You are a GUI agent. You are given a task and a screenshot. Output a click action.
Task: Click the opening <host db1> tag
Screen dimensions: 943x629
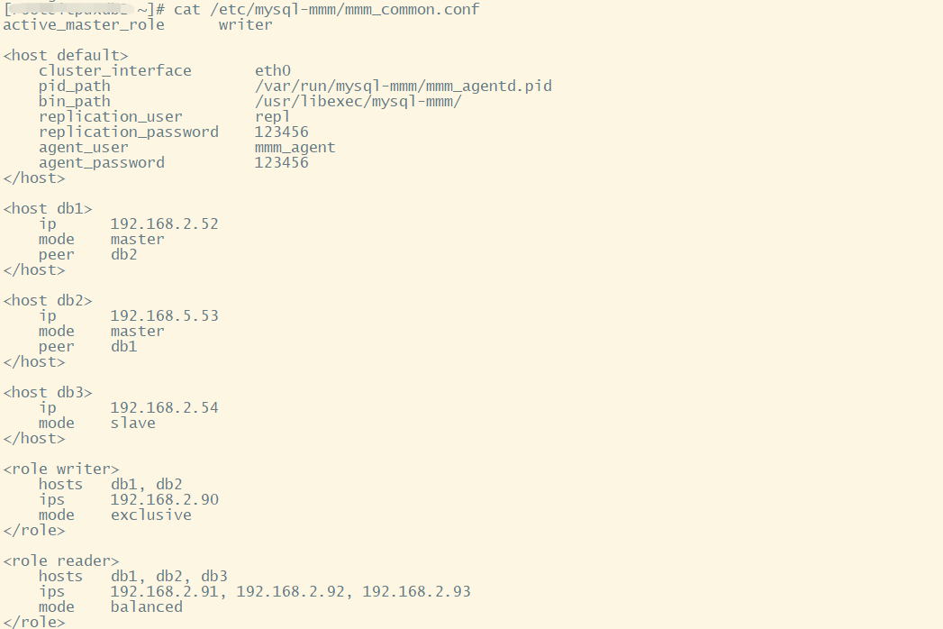coord(48,208)
